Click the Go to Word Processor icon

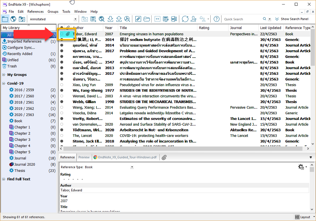point(174,19)
